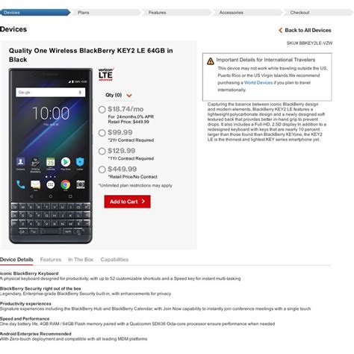Choose the $129.99 one-year contract option
354x354 pixels.
pos(102,151)
